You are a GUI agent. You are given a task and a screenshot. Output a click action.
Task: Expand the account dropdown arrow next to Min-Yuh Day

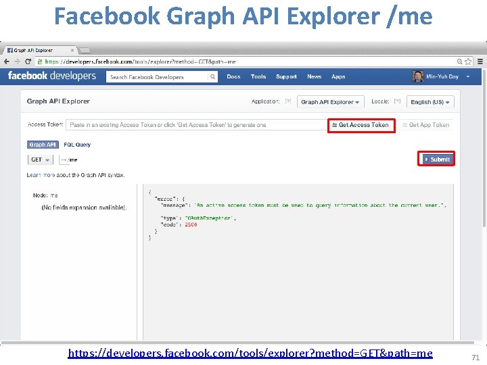click(x=468, y=76)
